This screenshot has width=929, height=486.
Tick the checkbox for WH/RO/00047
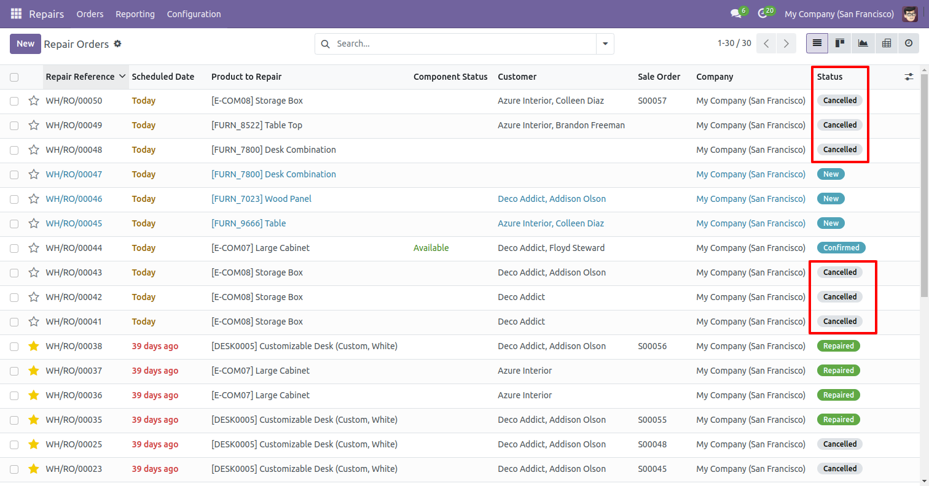[14, 175]
